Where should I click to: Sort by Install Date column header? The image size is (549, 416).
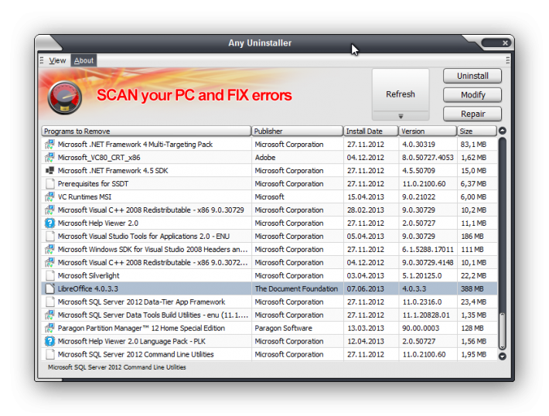(371, 131)
